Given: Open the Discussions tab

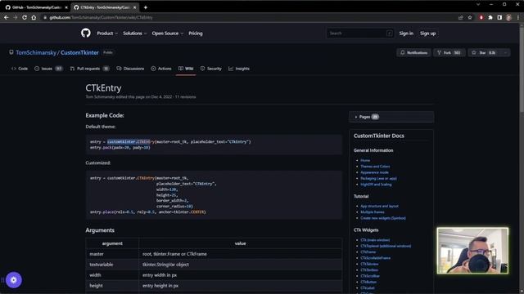Looking at the screenshot, I should (130, 69).
